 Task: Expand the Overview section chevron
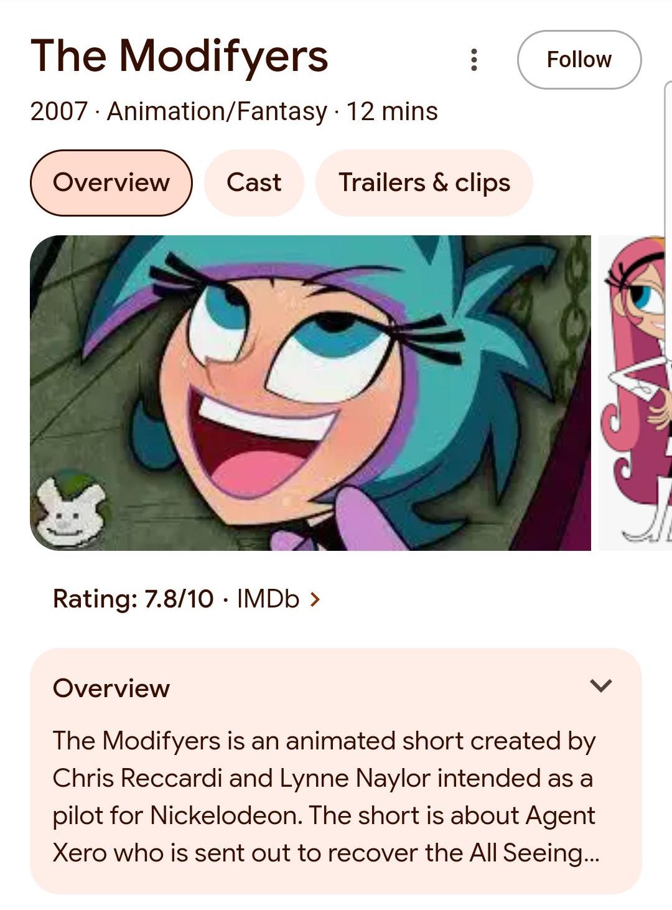coord(600,686)
